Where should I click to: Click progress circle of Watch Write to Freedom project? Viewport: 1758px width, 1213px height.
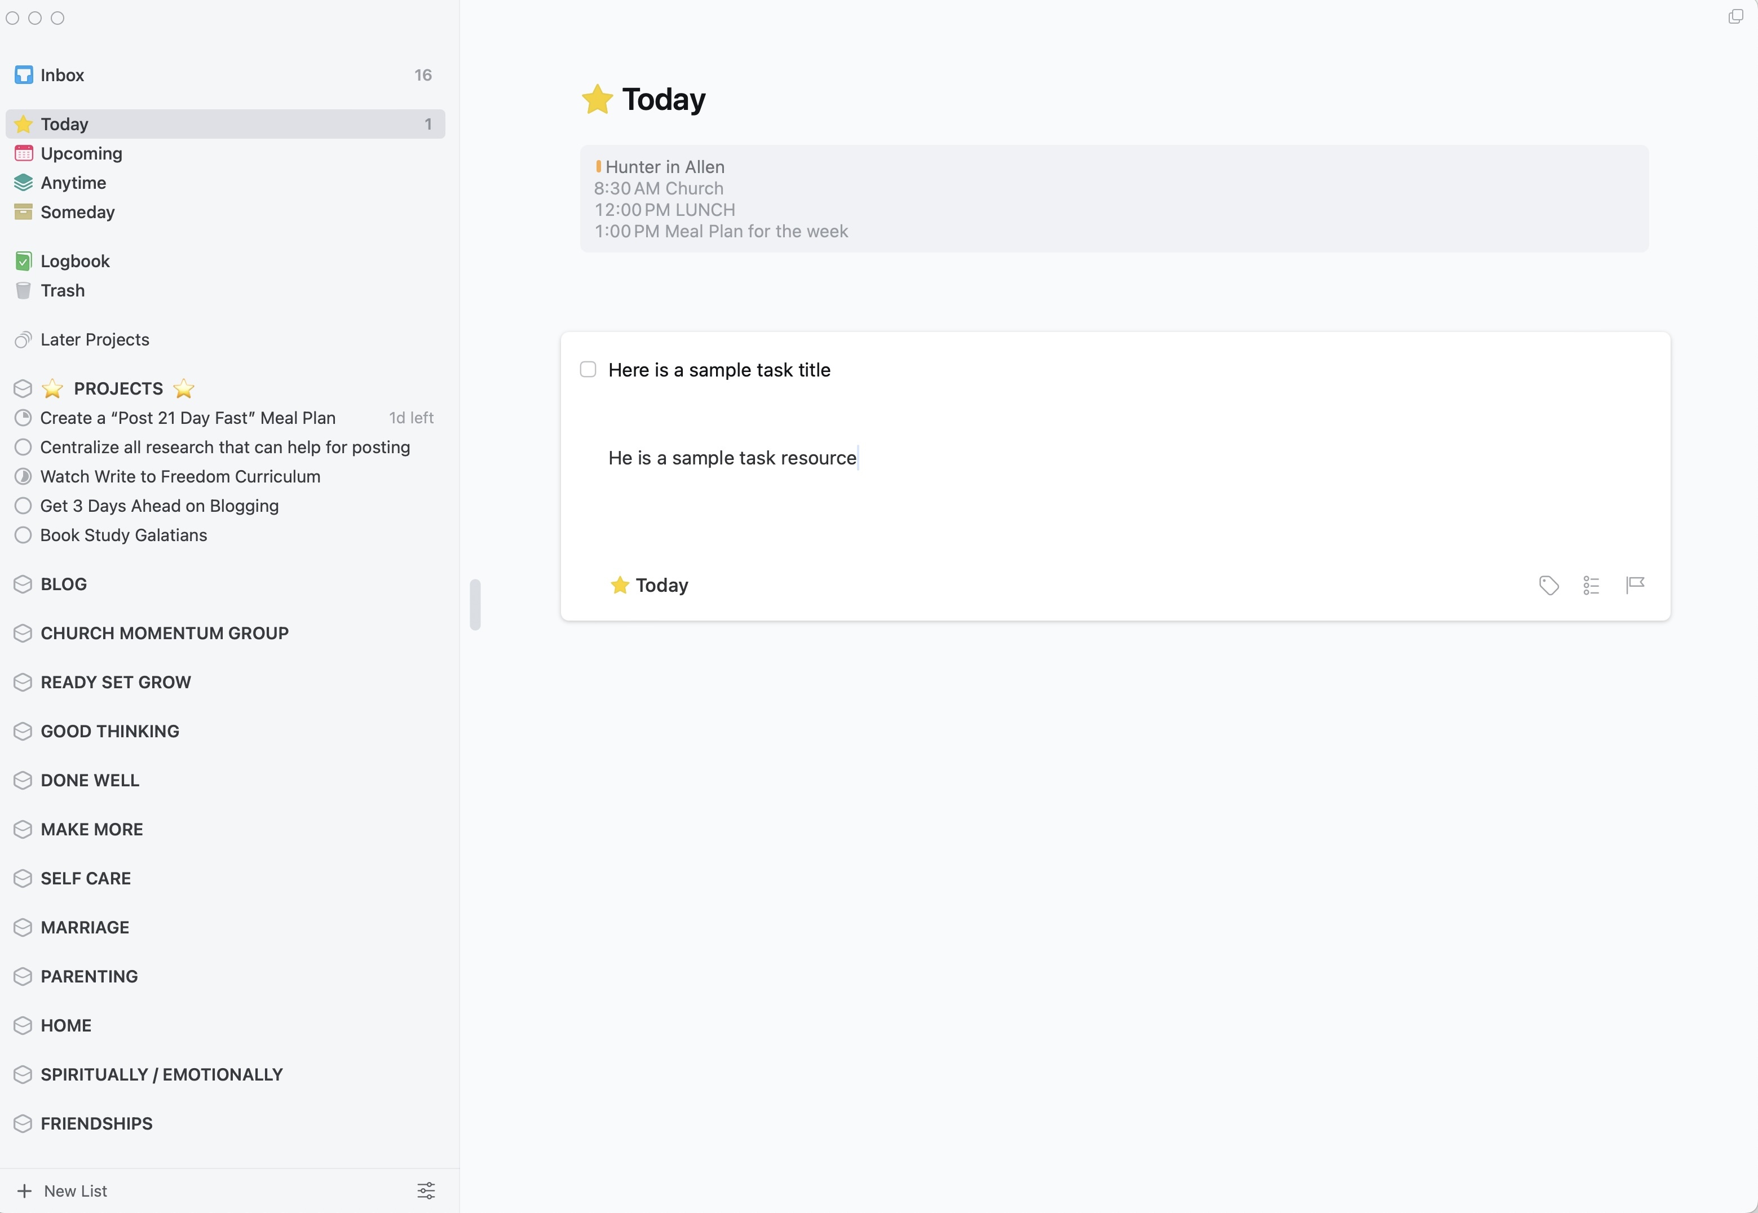24,476
